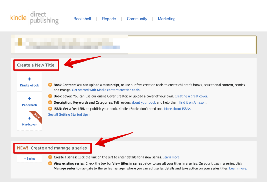Click the bold View existing series: label

pyautogui.click(x=69, y=163)
